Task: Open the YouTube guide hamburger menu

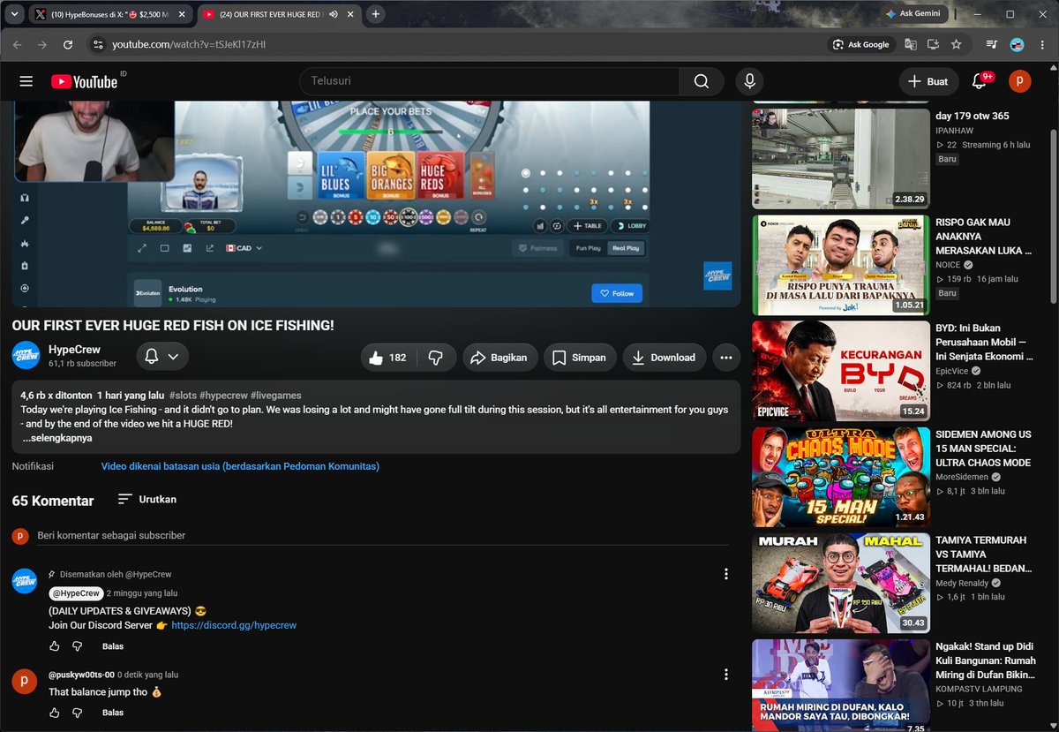Action: click(x=26, y=81)
